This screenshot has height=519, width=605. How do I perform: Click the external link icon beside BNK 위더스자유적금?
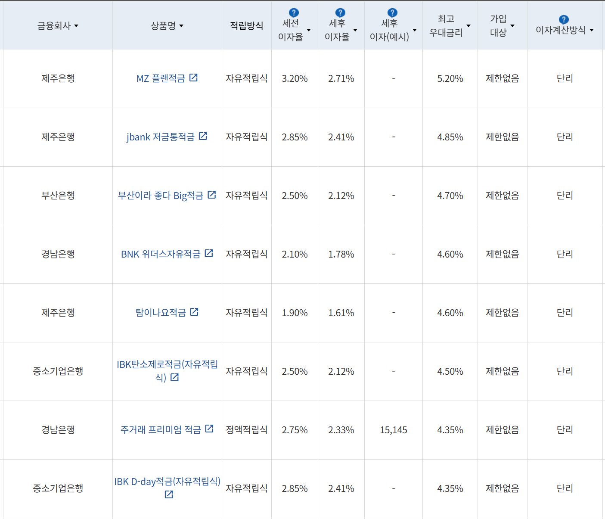[x=209, y=253]
